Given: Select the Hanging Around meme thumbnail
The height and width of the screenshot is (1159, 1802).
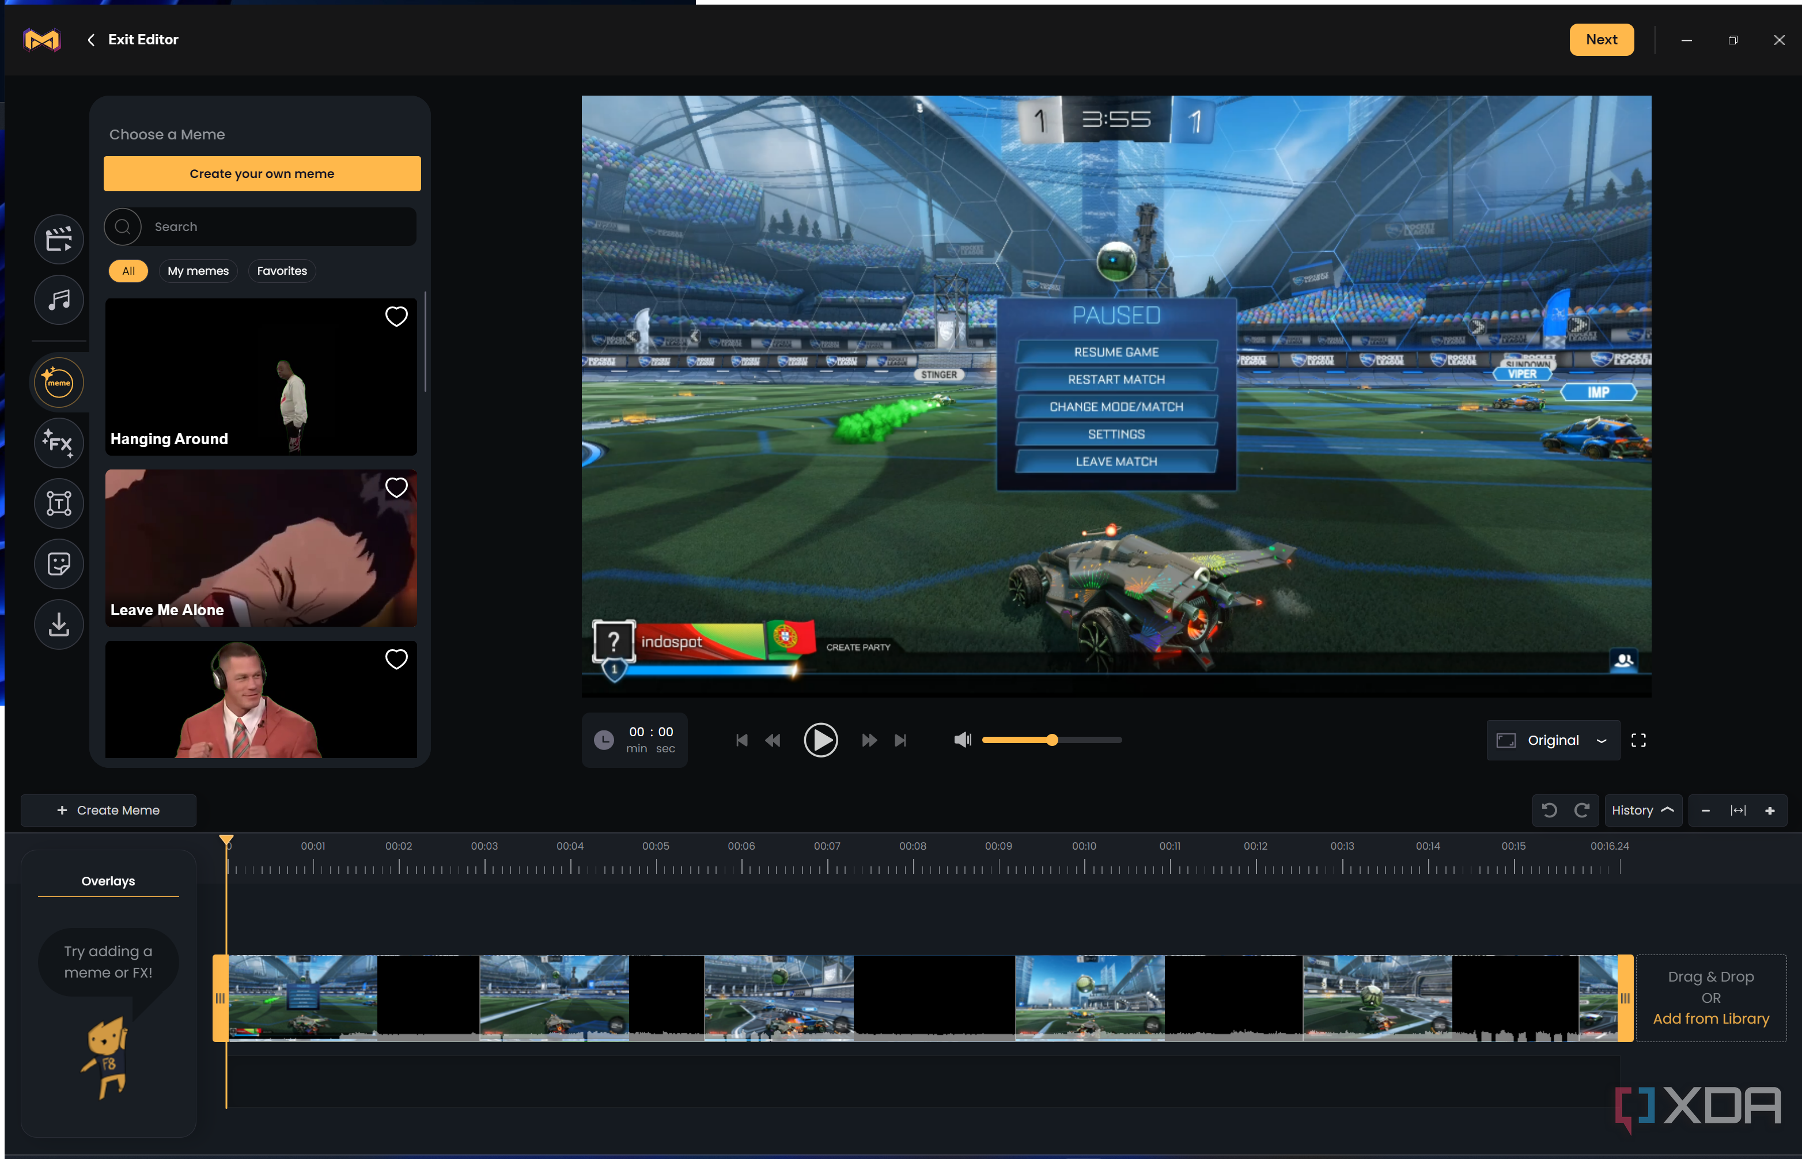Looking at the screenshot, I should [x=261, y=377].
